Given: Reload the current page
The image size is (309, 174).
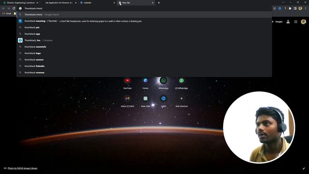Looking at the screenshot, I should pyautogui.click(x=14, y=9).
